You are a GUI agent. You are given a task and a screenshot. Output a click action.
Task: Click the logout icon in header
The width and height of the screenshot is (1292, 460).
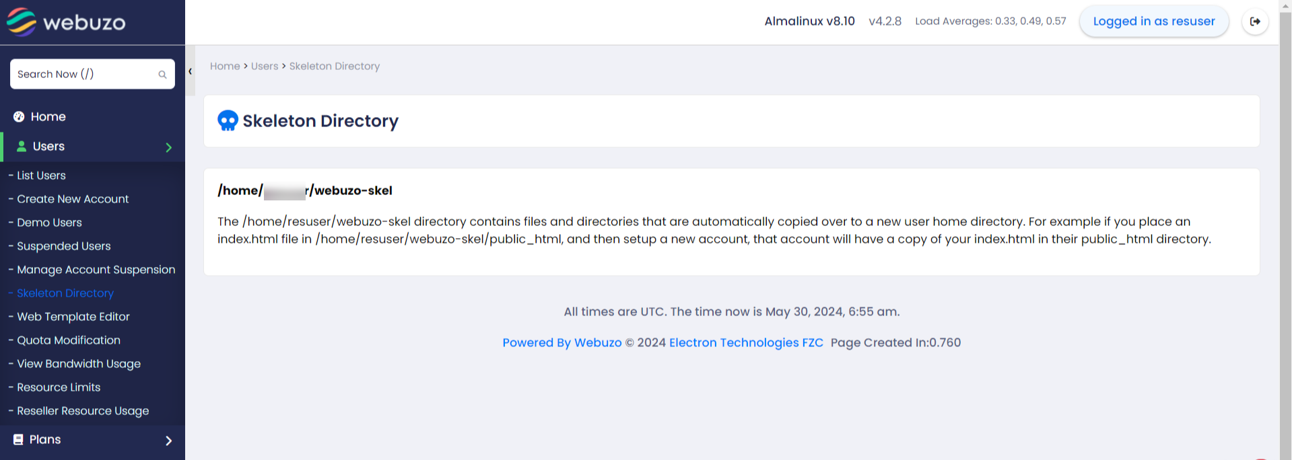click(x=1255, y=22)
